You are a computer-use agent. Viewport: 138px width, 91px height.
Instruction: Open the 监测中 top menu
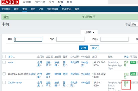(27, 2)
